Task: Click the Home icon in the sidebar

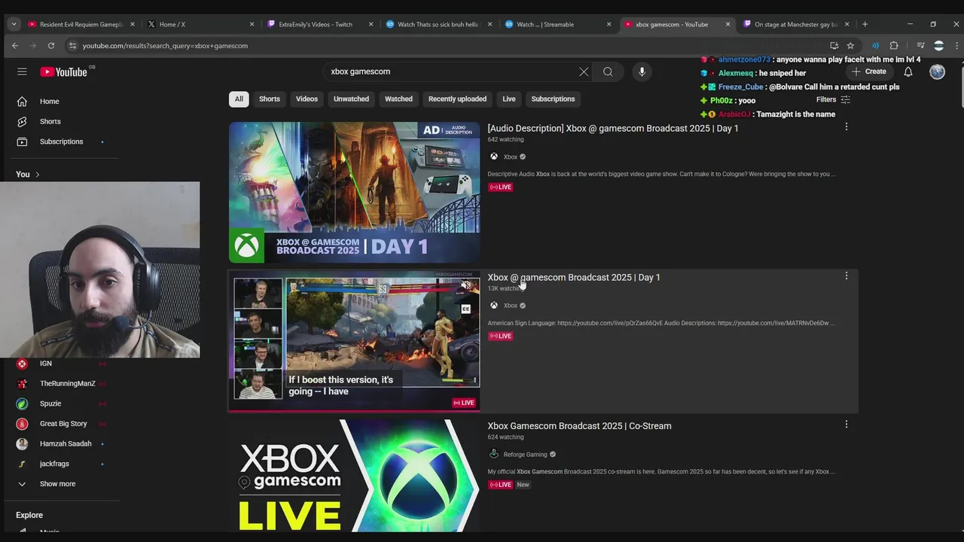Action: tap(22, 102)
